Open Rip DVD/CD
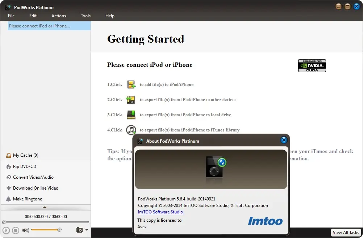 25,166
